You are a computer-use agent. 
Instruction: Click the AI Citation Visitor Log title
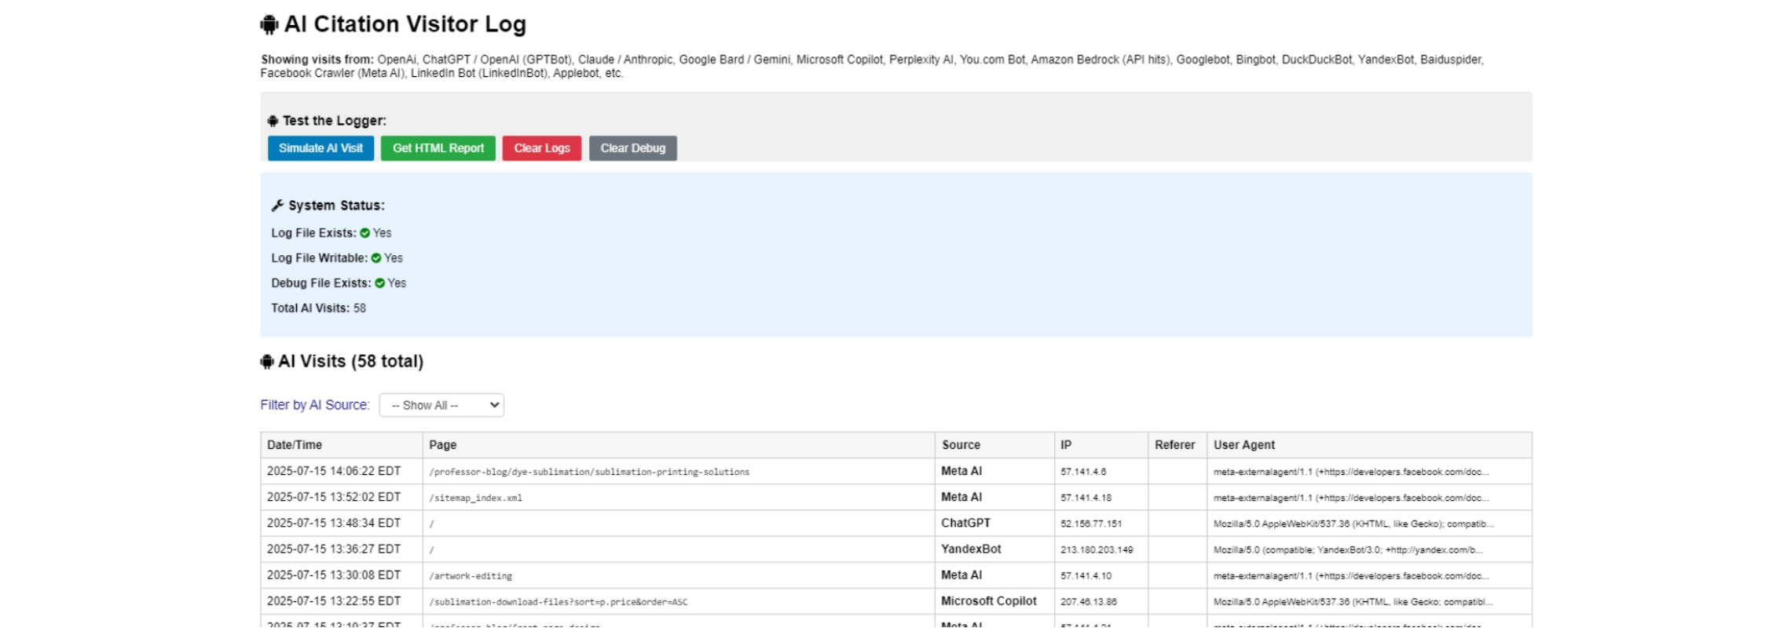pyautogui.click(x=405, y=24)
